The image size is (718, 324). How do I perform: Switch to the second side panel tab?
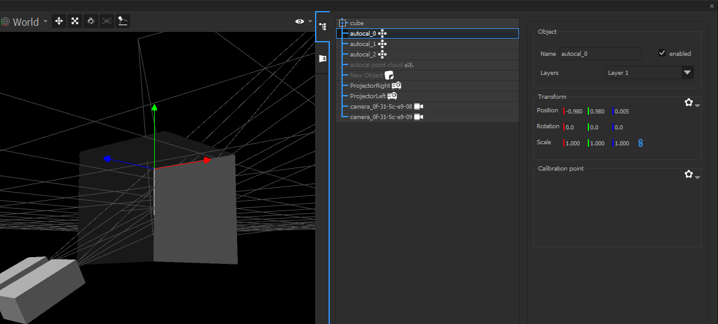point(322,58)
